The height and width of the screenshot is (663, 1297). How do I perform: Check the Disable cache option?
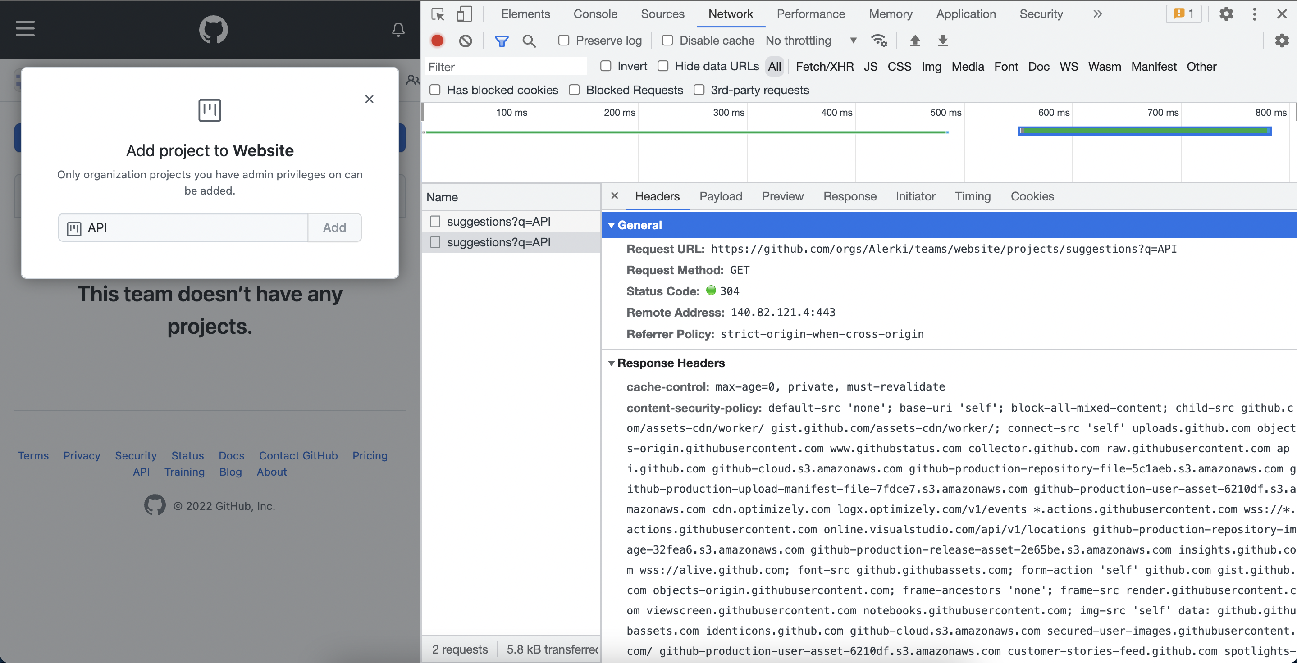[667, 41]
